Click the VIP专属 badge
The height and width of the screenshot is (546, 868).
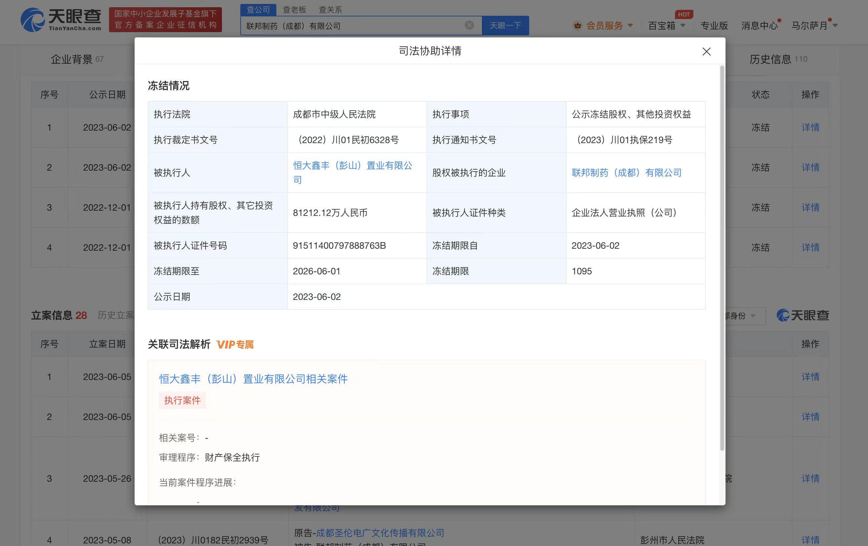coord(235,345)
